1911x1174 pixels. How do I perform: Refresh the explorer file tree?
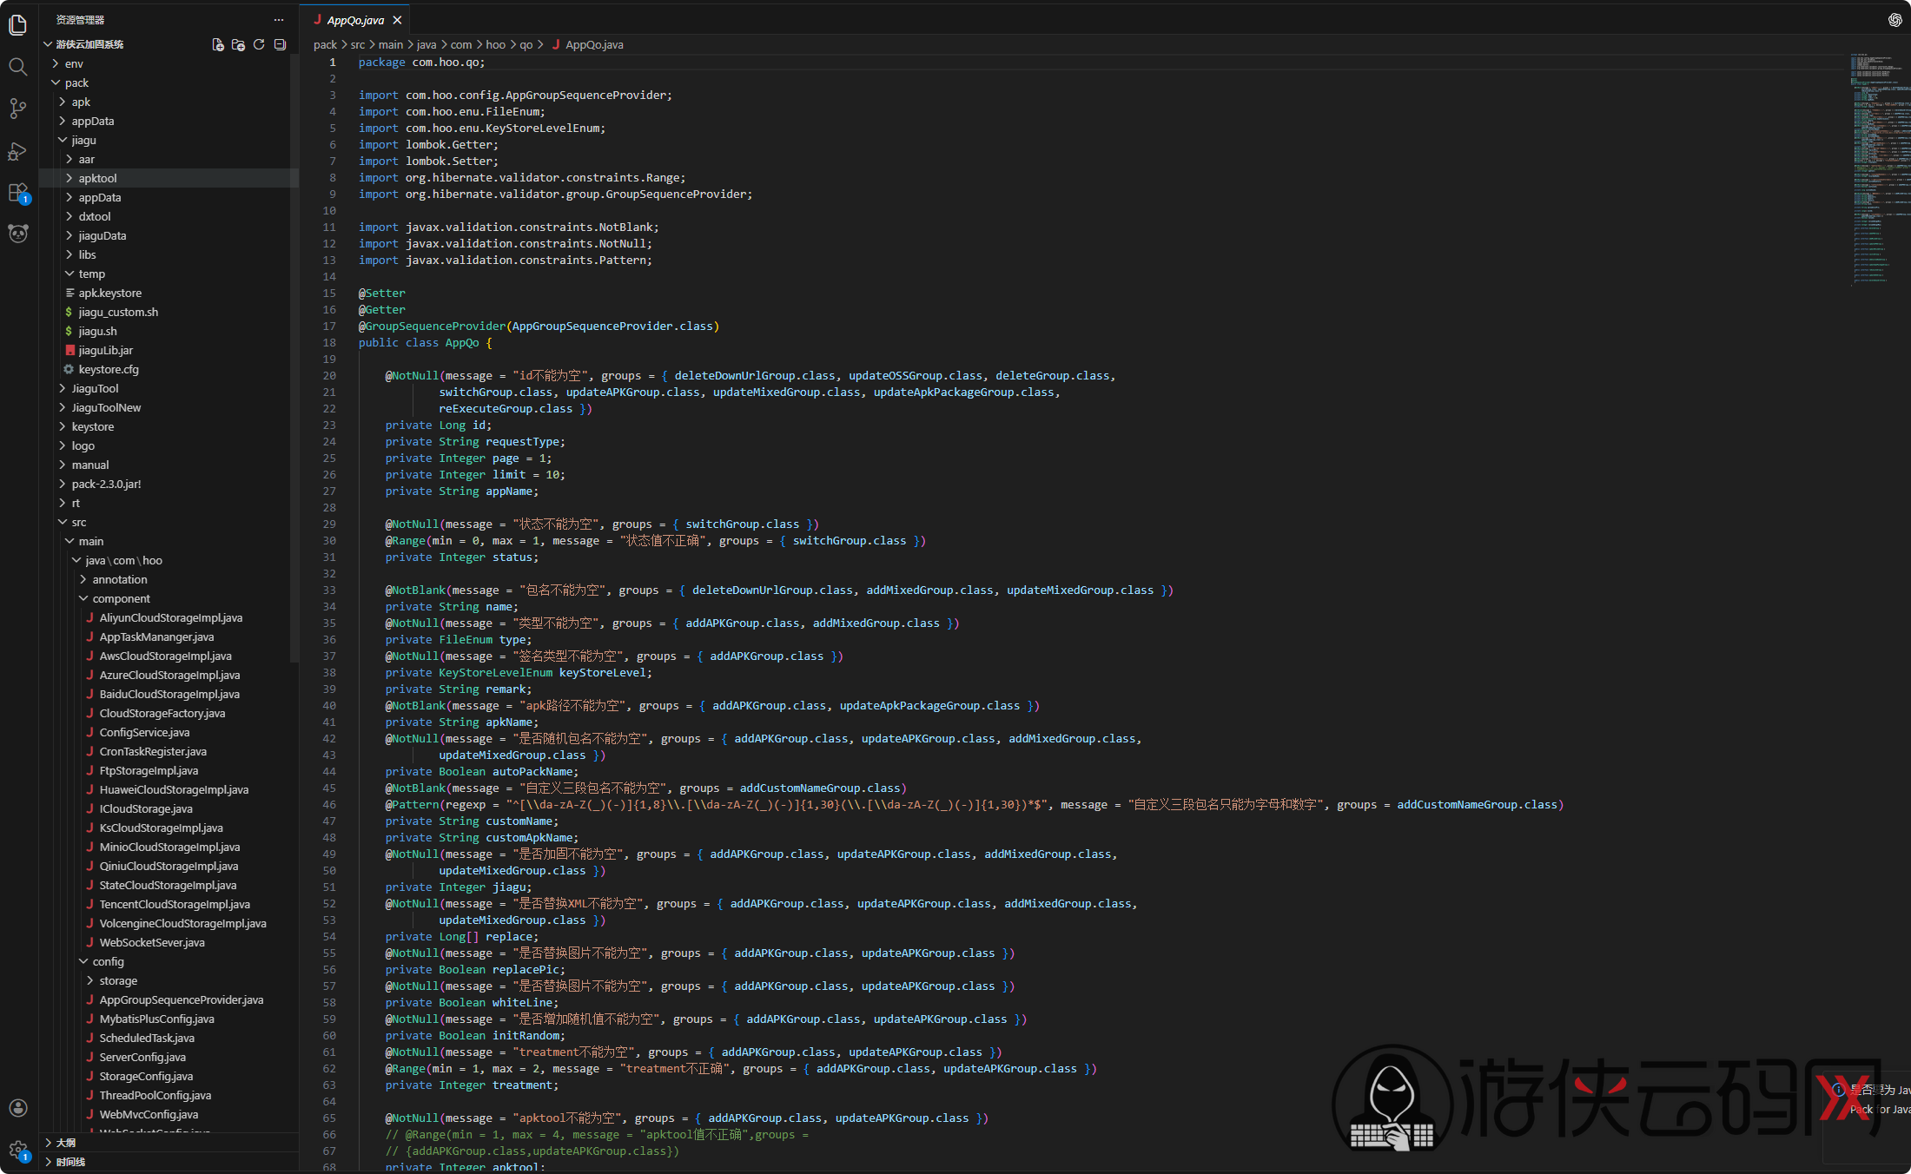tap(259, 44)
